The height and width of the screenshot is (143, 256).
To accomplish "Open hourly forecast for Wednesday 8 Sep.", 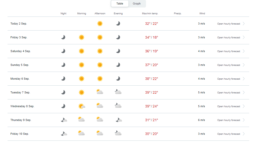I will (x=229, y=106).
